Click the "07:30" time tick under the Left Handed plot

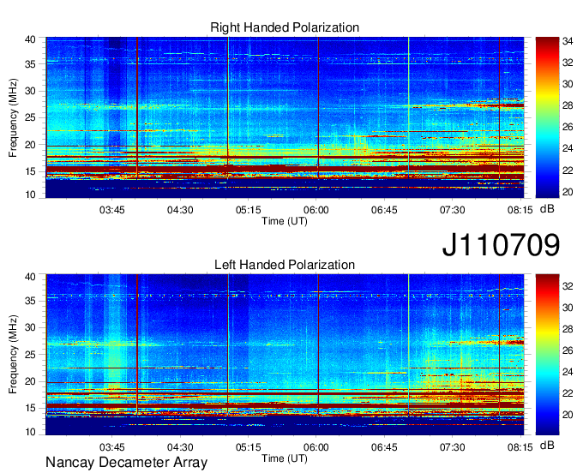point(452,447)
